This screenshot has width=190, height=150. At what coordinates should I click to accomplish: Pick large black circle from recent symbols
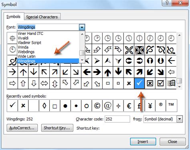65,105
